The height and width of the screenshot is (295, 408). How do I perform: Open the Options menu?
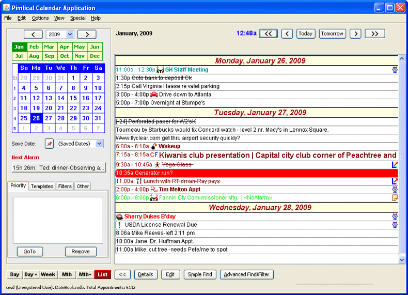(40, 18)
